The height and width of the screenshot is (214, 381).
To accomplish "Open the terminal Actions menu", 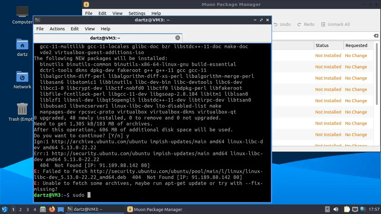I will (x=57, y=29).
